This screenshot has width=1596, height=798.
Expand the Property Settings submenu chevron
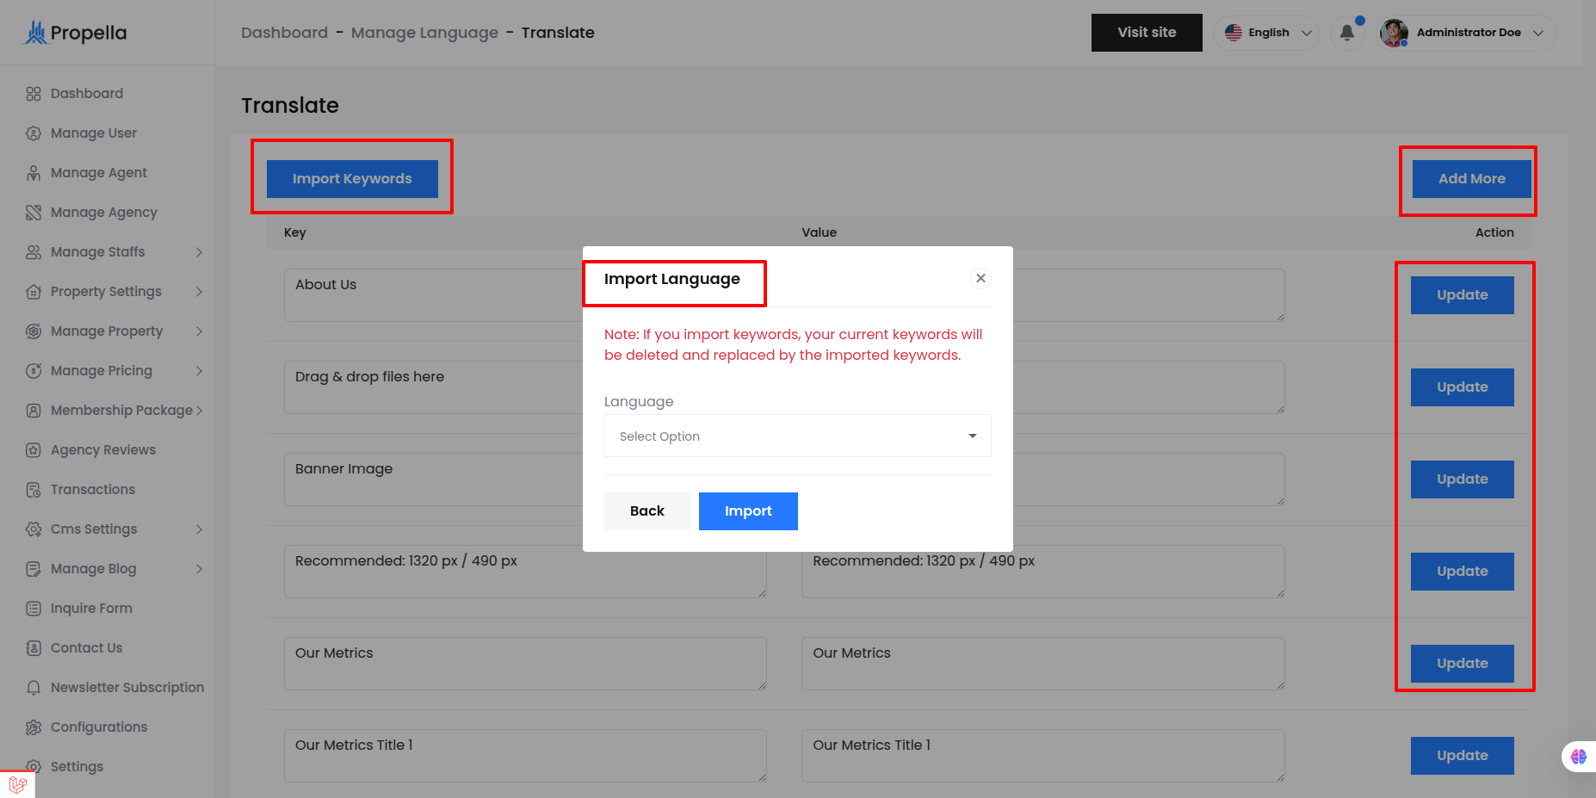pyautogui.click(x=199, y=292)
